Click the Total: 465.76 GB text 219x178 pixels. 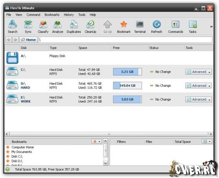tap(90, 84)
